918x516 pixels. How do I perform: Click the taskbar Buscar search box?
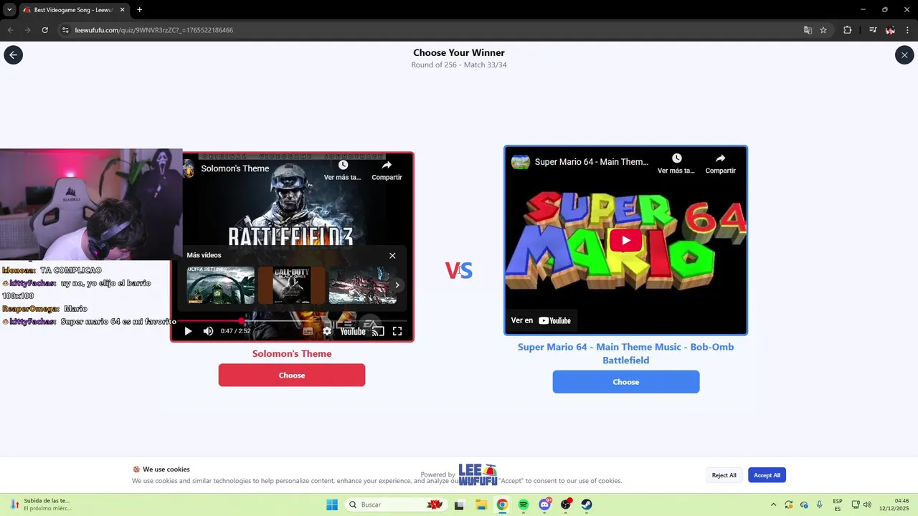pos(394,505)
